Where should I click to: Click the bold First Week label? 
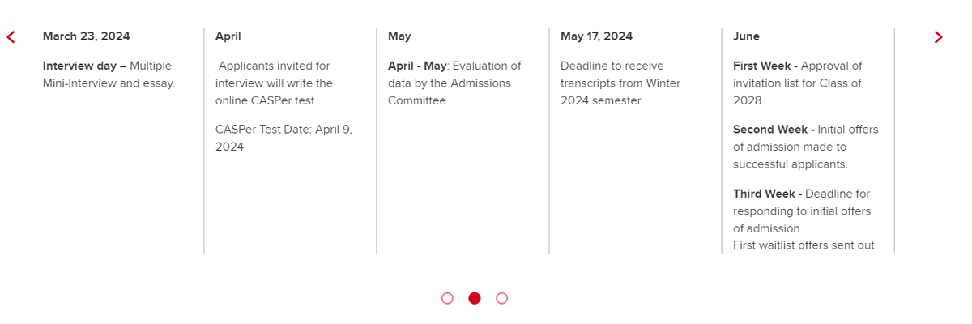[765, 66]
